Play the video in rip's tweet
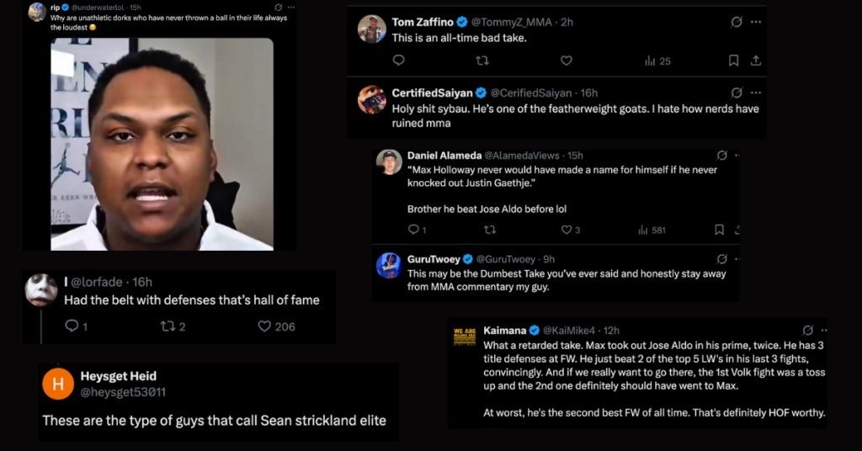 pyautogui.click(x=162, y=144)
